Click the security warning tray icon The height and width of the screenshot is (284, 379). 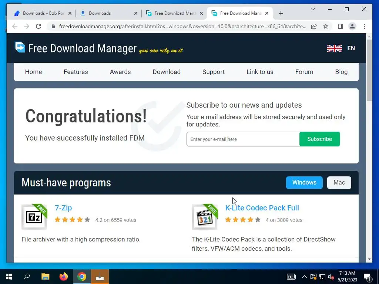coord(313,277)
